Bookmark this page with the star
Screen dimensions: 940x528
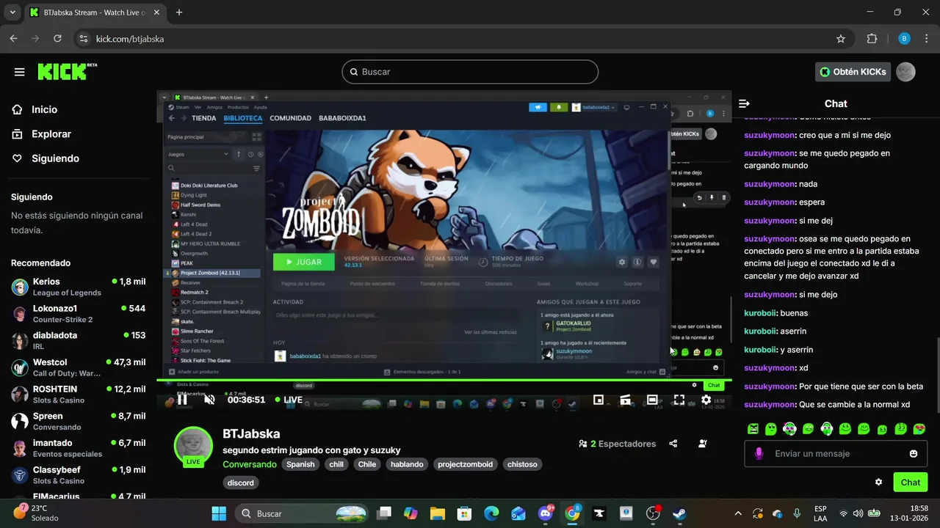point(841,39)
